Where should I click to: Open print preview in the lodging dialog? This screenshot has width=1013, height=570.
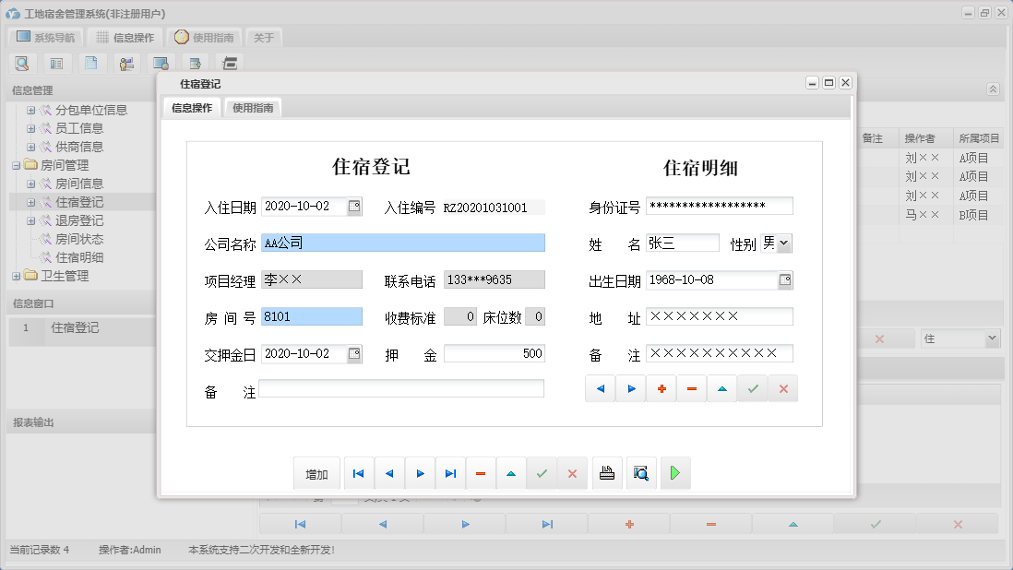(640, 472)
